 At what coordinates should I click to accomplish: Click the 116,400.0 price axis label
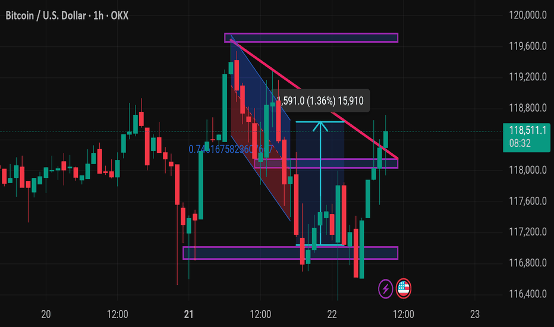527,294
